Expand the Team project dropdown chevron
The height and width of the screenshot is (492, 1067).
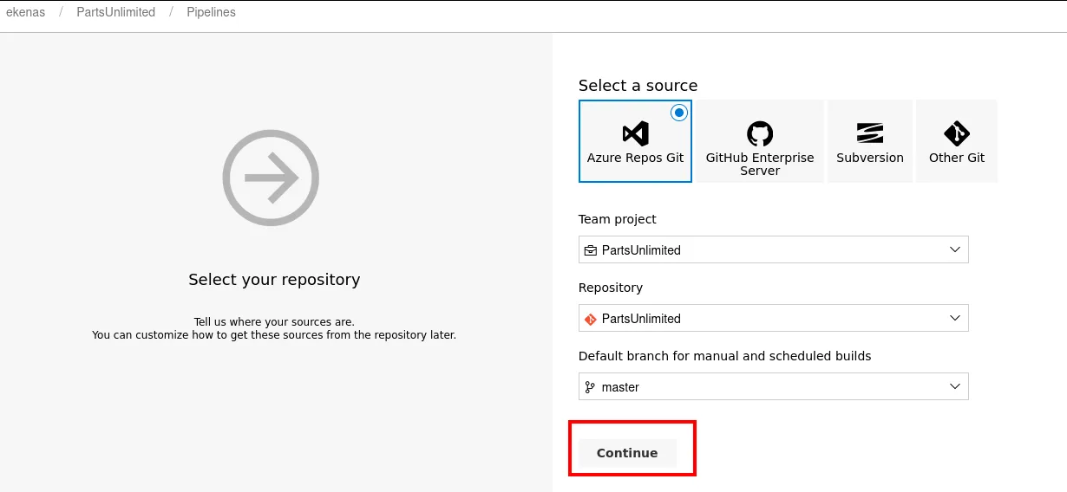click(x=955, y=249)
